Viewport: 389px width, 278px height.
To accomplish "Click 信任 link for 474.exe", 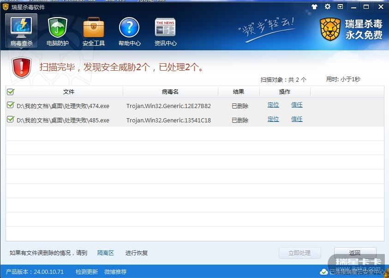I will click(x=297, y=105).
